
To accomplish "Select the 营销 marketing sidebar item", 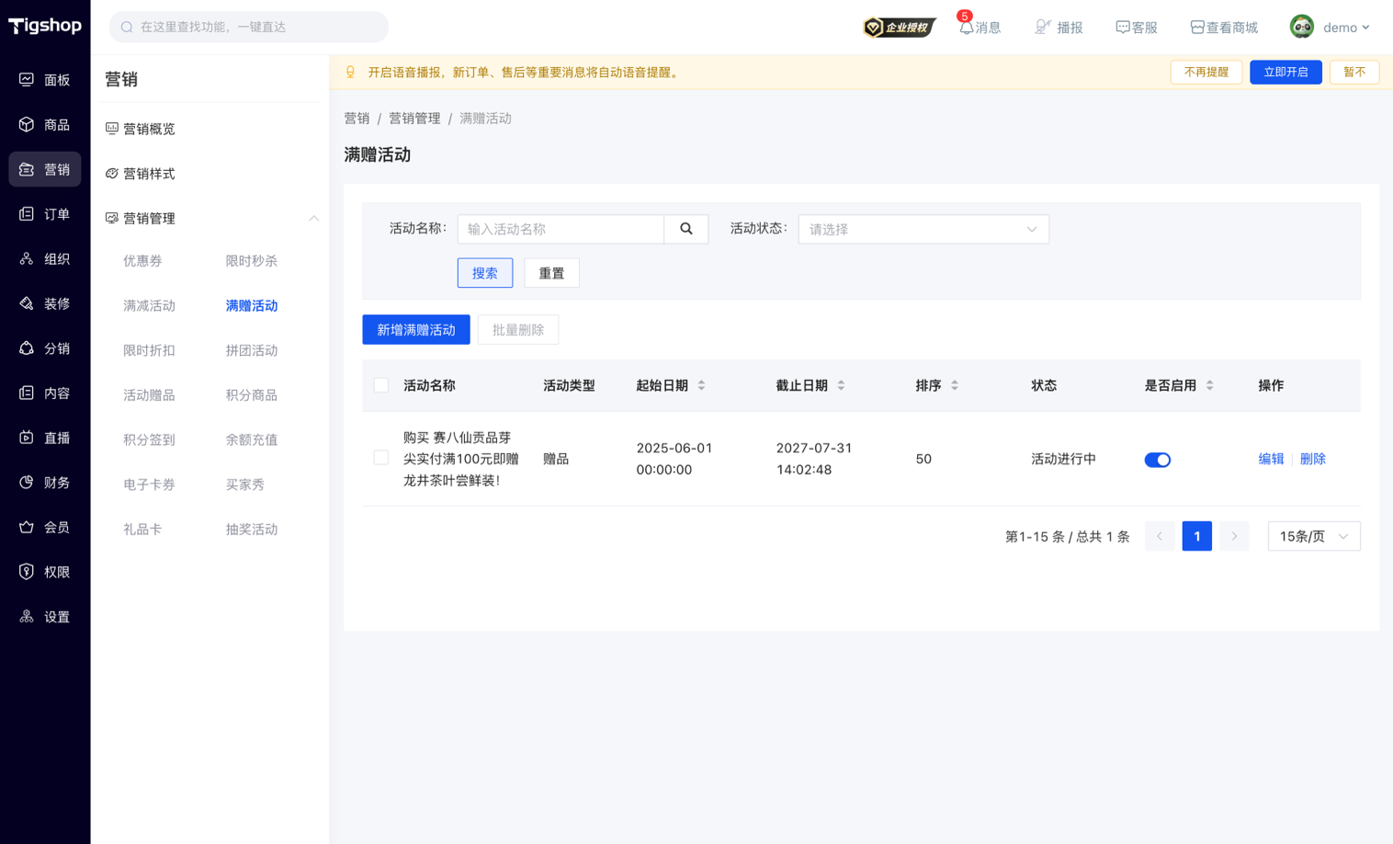I will pos(45,169).
